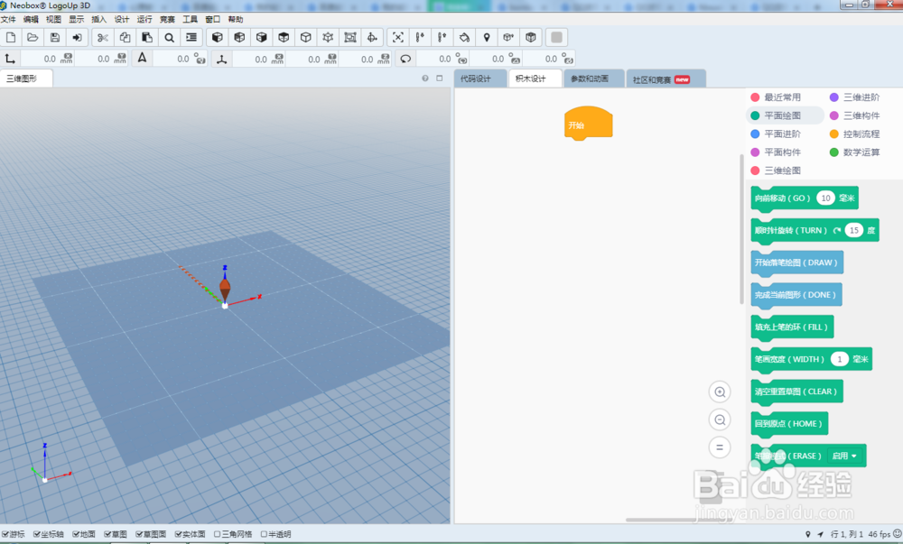Click the Save icon in the toolbar
Image resolution: width=903 pixels, height=544 pixels.
(55, 37)
